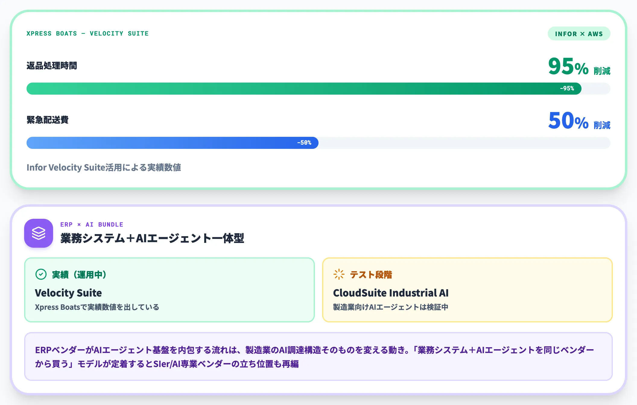Click the テスト段階 status label
Viewport: 637px width, 405px height.
point(371,275)
